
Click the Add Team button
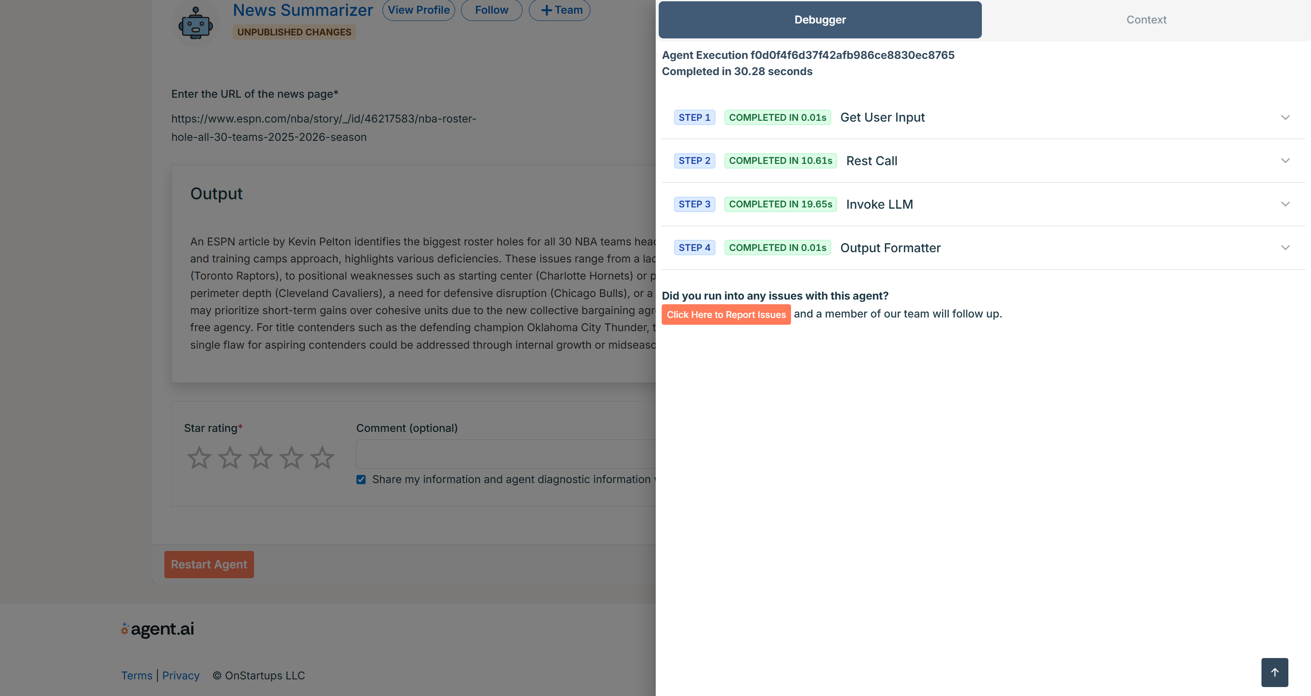(x=559, y=10)
